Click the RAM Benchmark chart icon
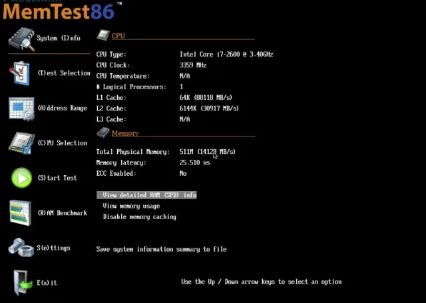426x303 pixels. point(21,213)
